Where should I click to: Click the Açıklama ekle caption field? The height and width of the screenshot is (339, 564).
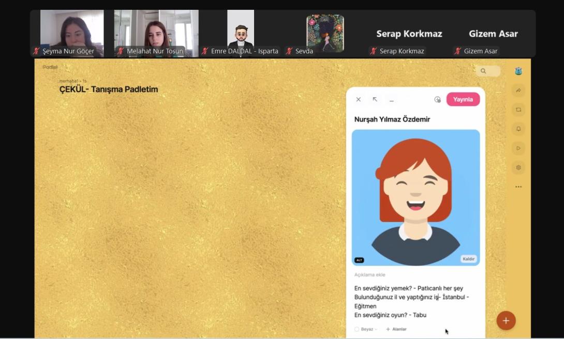click(370, 275)
